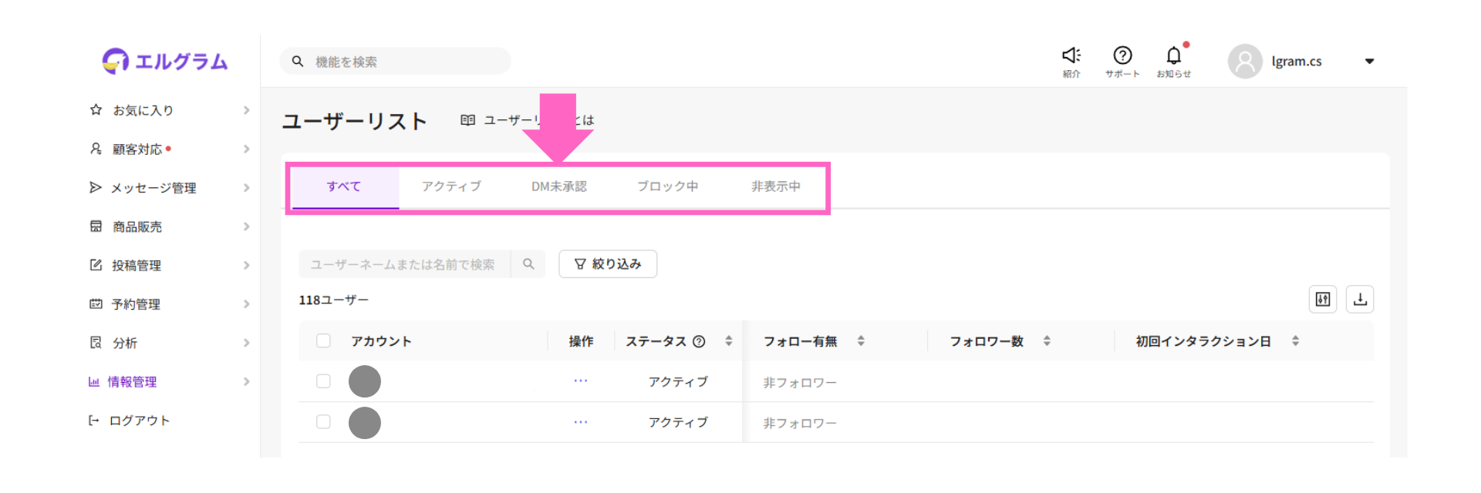The width and height of the screenshot is (1481, 493).
Task: Click the user search magnifier icon
Action: point(528,264)
